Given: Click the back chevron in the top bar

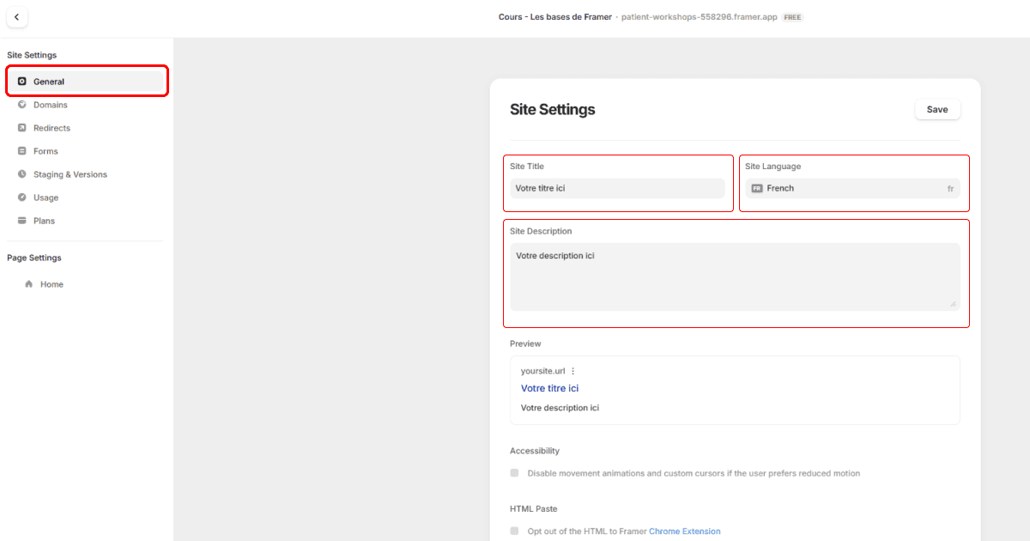Looking at the screenshot, I should click(17, 16).
